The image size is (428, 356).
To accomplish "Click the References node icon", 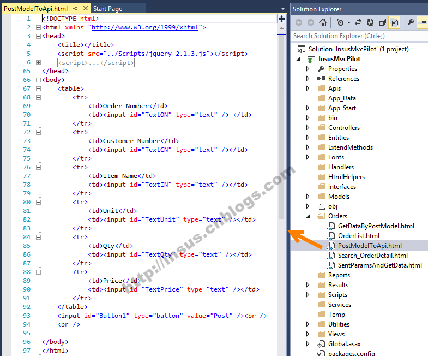I will point(321,79).
